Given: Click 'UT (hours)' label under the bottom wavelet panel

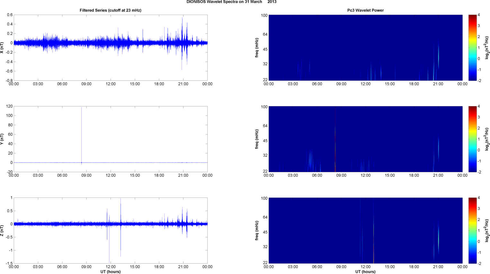Looking at the screenshot, I should (x=365, y=271).
